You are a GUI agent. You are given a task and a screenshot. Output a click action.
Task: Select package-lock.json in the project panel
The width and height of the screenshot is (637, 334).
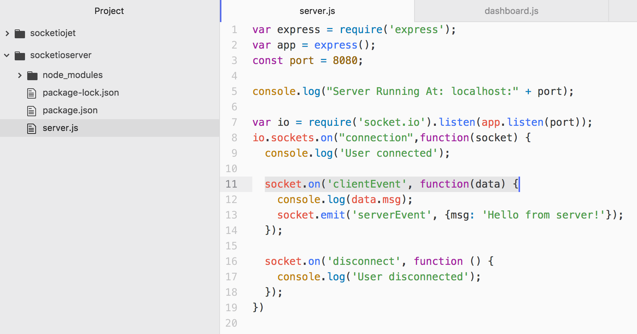[x=81, y=92]
